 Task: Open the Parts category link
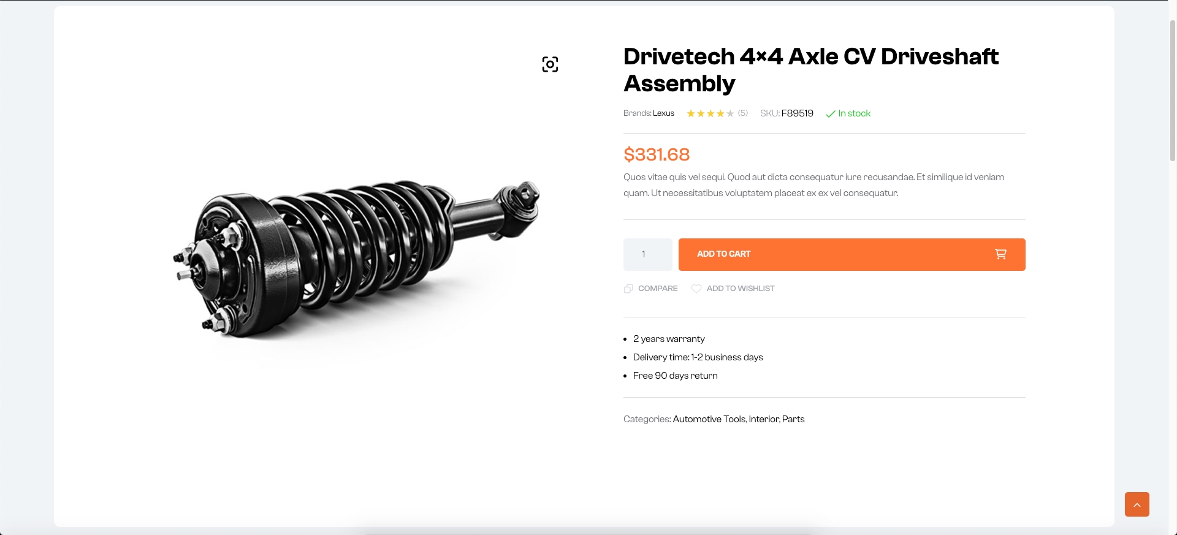793,419
